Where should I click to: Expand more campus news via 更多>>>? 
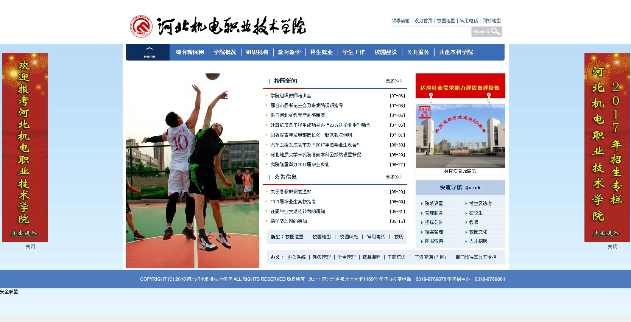click(x=393, y=81)
